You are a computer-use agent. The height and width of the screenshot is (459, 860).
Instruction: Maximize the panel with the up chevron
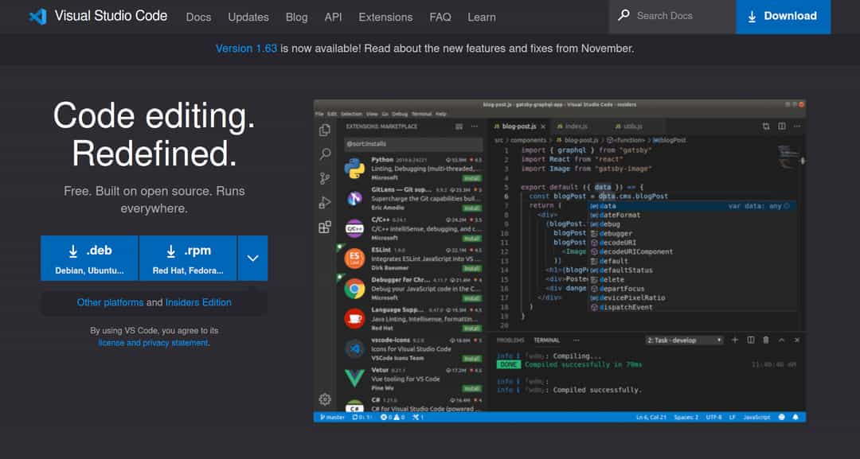(782, 340)
